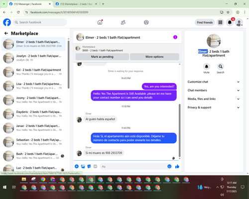Open Dayderis conversation in chat list
The image size is (249, 199).
[x=33, y=114]
